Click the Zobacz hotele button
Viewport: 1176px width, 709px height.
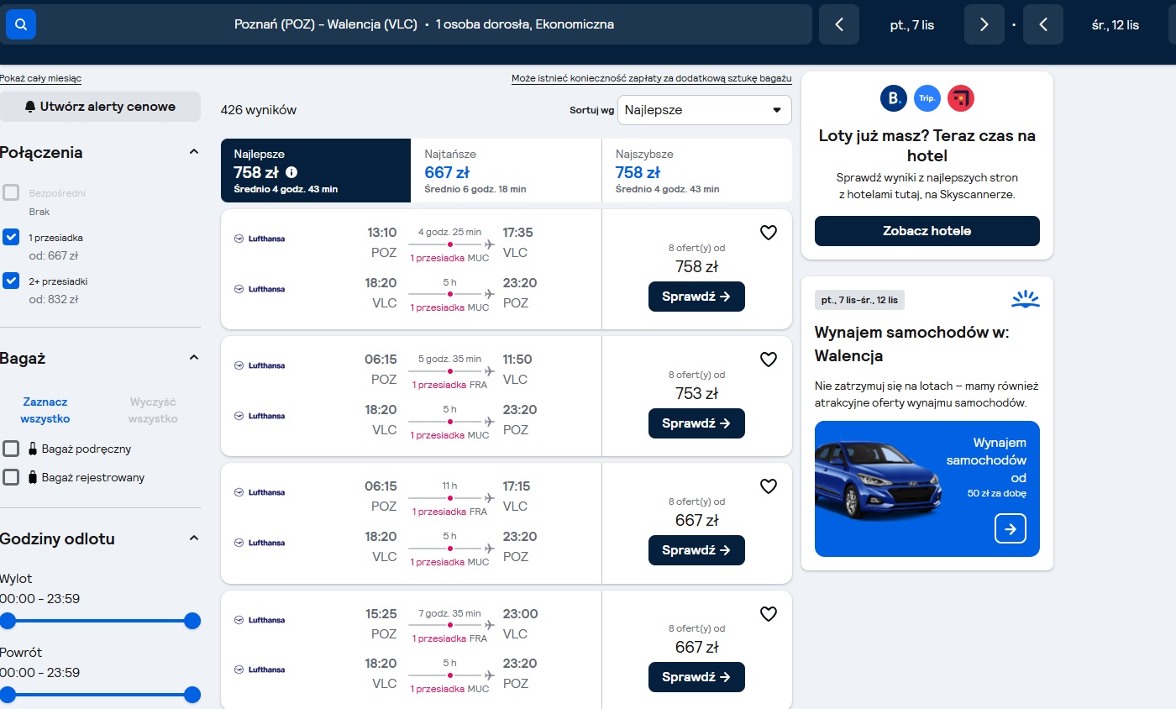[x=927, y=231]
